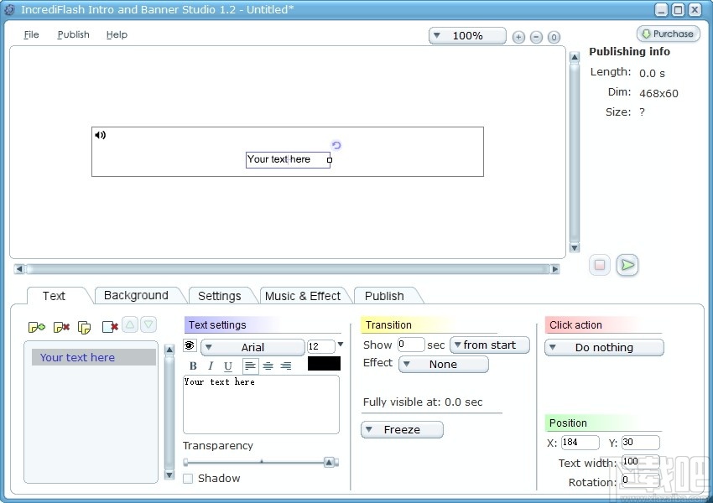The height and width of the screenshot is (503, 713).
Task: Open the font size dropdown arrow
Action: 340,345
